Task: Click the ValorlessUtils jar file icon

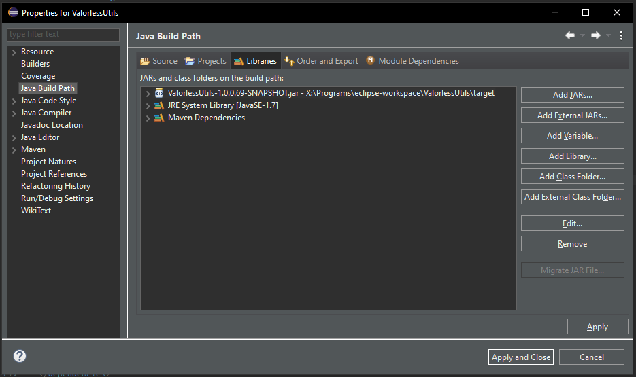Action: [x=159, y=93]
